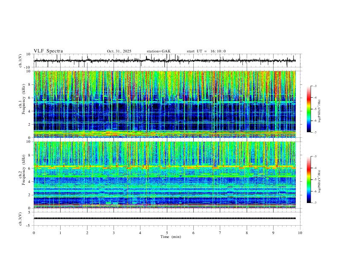Image resolution: width=338 pixels, height=261 pixels.
Task: Click the "8" minute label on time axis
Action: coord(247,233)
